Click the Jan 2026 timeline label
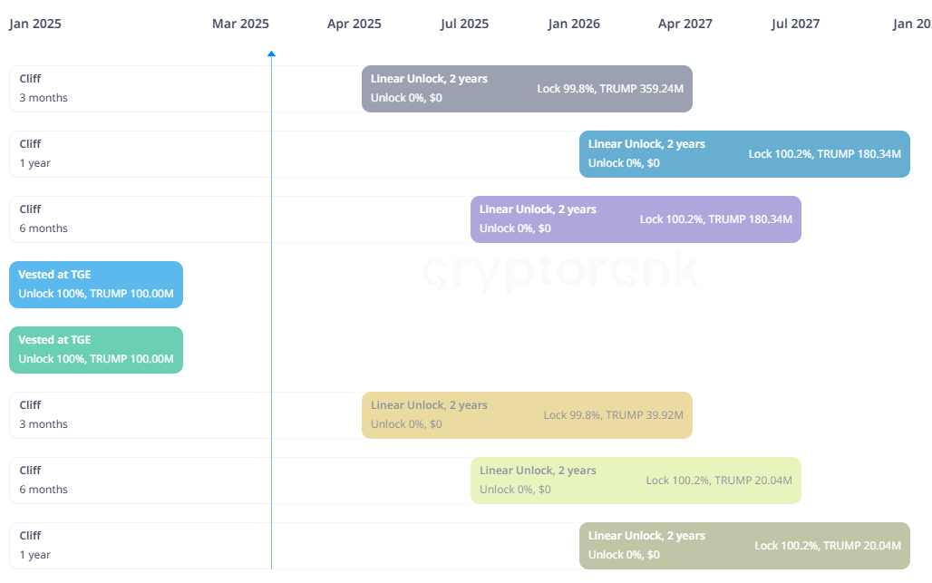The height and width of the screenshot is (583, 932). coord(574,24)
